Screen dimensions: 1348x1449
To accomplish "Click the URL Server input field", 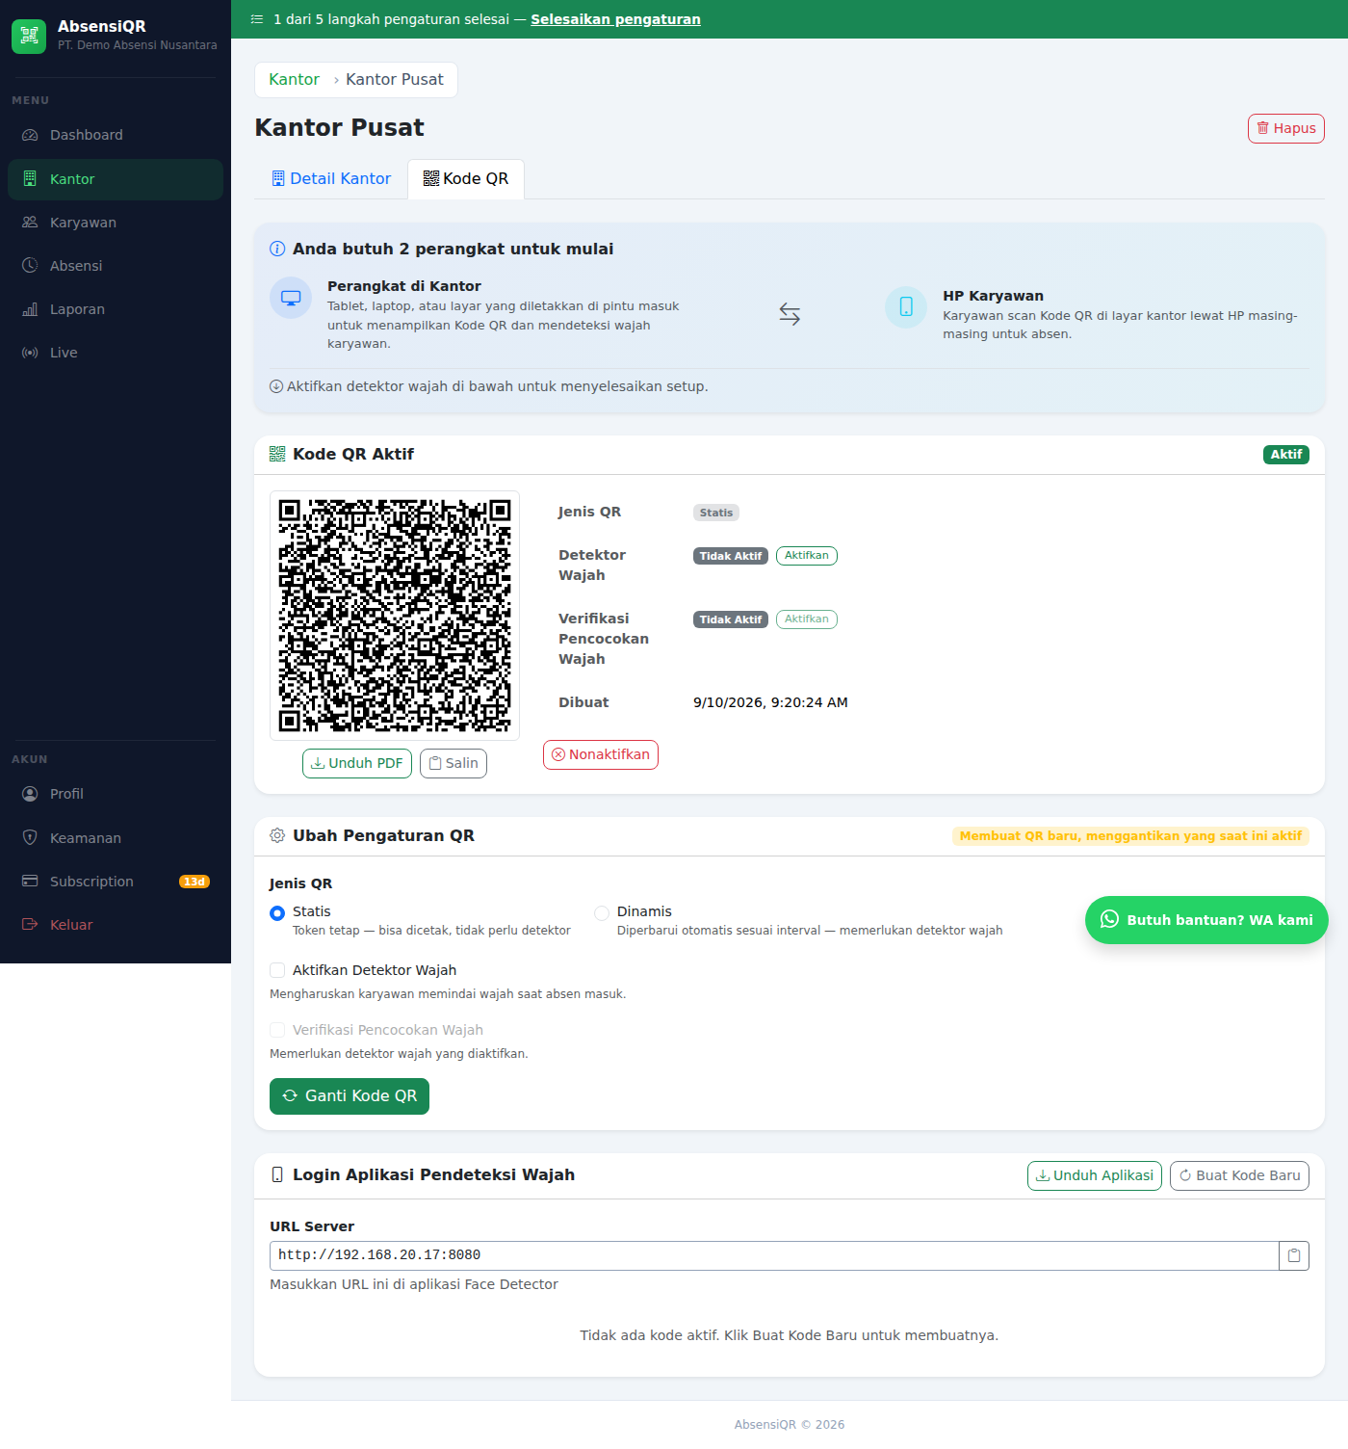I will coord(774,1255).
